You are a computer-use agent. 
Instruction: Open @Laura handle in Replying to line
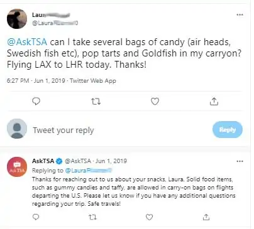click(x=88, y=171)
